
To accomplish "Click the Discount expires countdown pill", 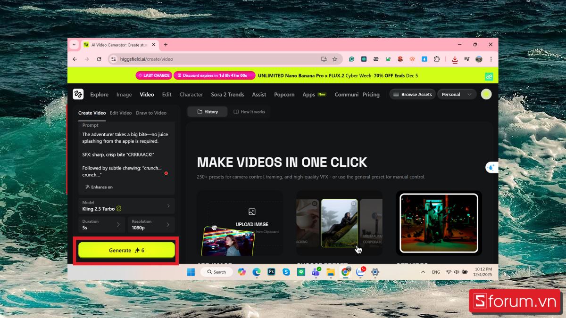I will point(214,75).
